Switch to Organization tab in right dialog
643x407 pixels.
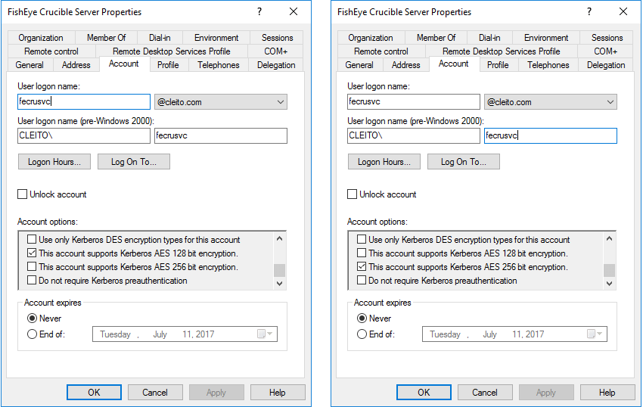tap(371, 38)
